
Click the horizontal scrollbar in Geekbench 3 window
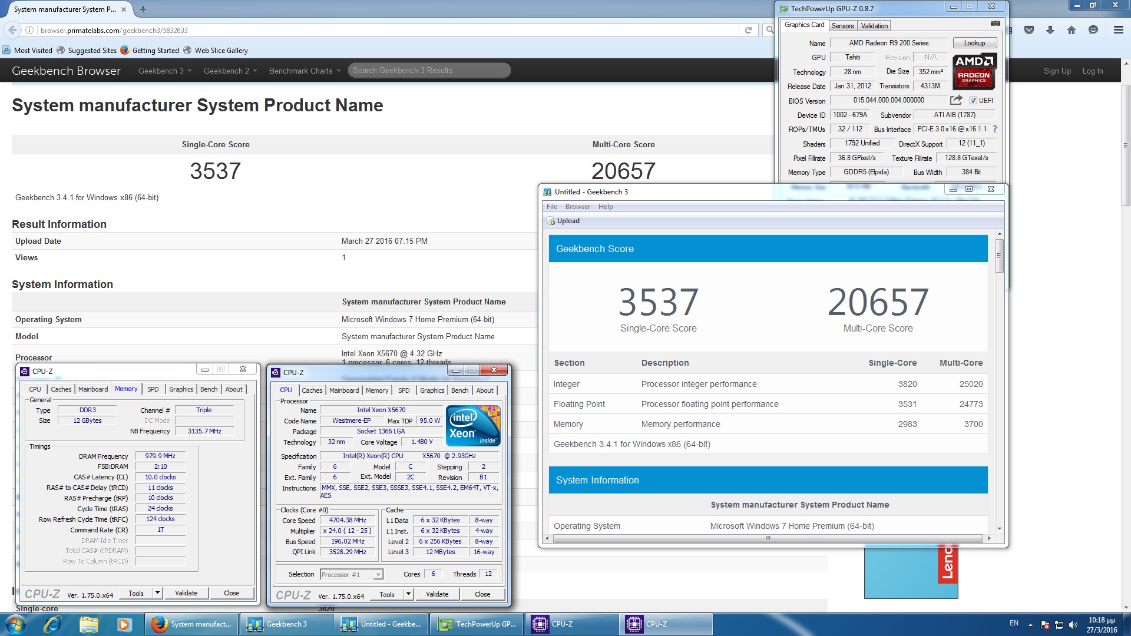pos(768,538)
